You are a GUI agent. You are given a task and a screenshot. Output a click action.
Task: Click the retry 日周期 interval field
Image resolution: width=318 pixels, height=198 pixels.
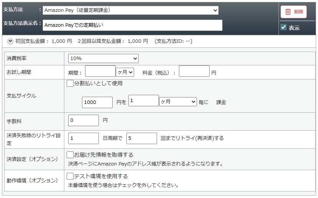tap(83, 138)
